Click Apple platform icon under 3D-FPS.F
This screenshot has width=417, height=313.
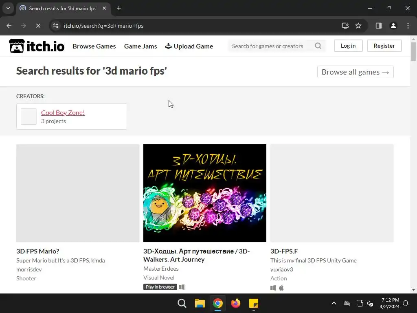281,288
